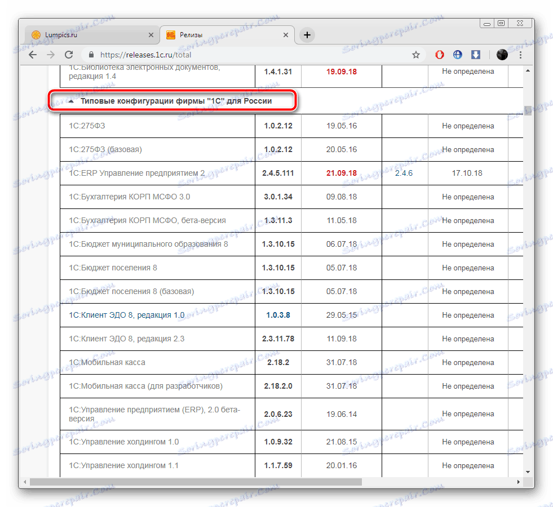Maximize the browser window

(x=501, y=23)
